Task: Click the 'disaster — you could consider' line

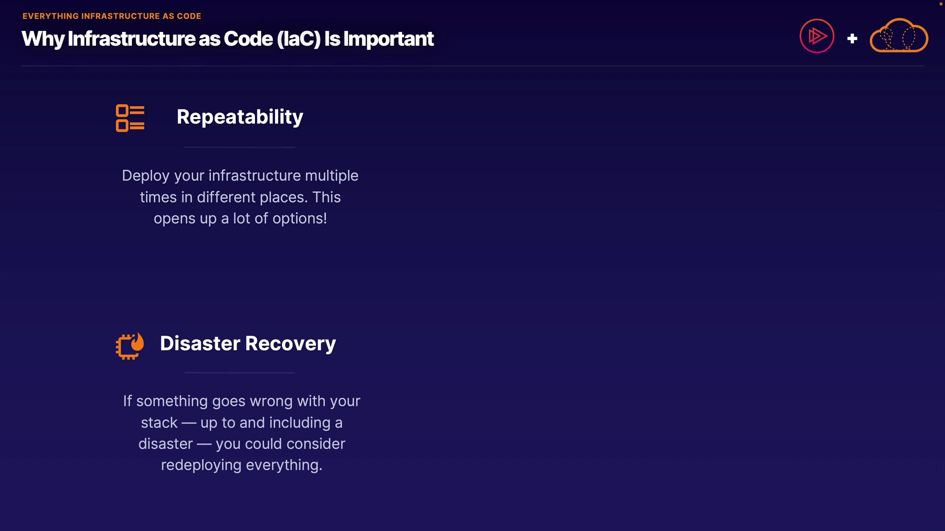Action: (x=241, y=444)
